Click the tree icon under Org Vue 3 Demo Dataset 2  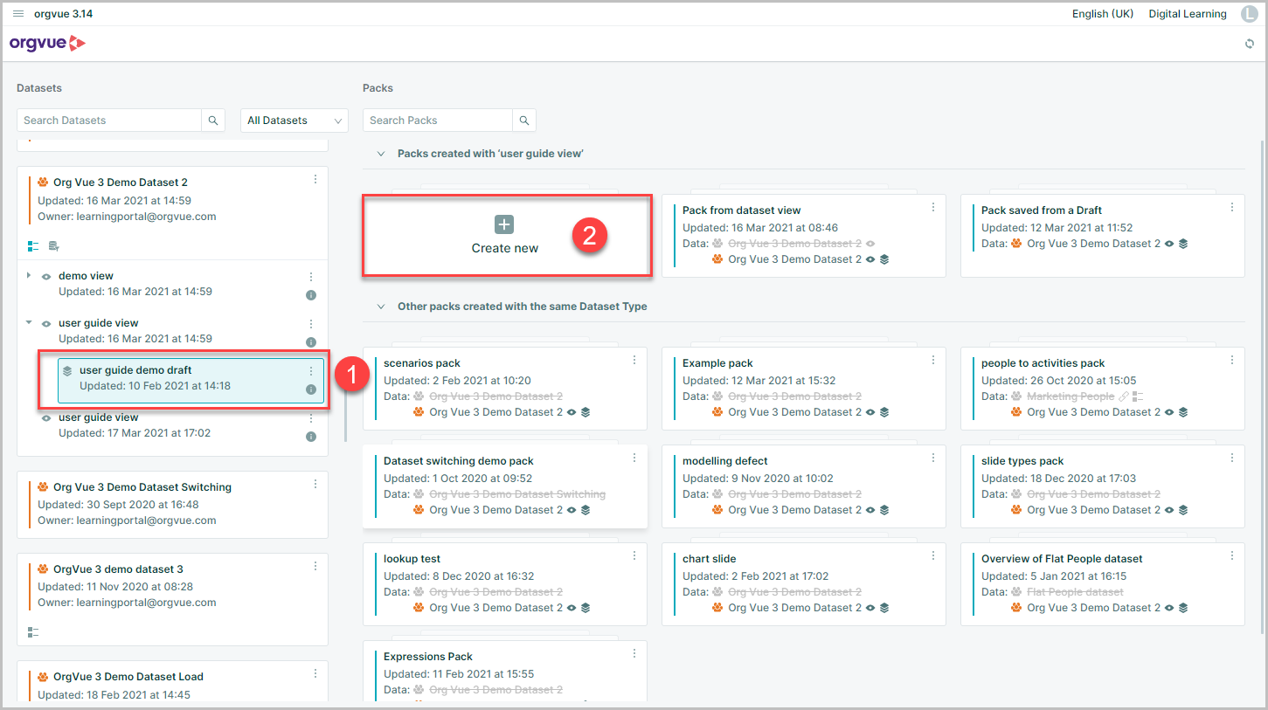tap(33, 246)
